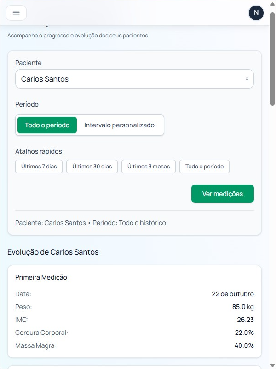
Task: Click the subtitle about acompanhar progresso
Action: tap(77, 35)
